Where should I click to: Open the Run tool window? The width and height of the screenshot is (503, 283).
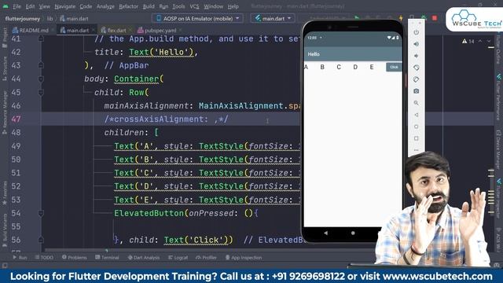click(x=20, y=257)
